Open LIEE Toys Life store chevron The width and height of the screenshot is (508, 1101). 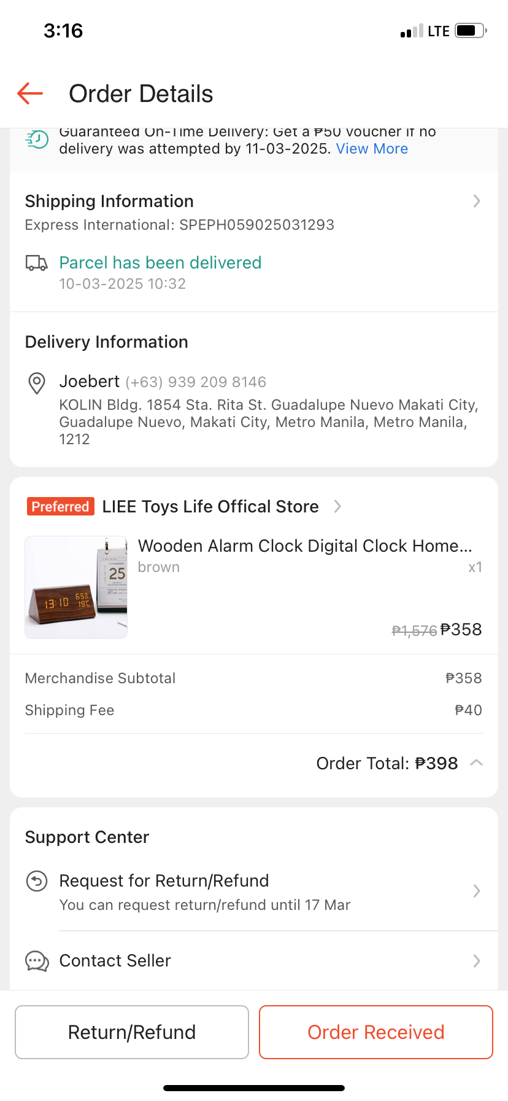pos(337,506)
